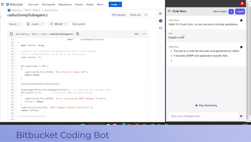Open Your work menu item

33,5
